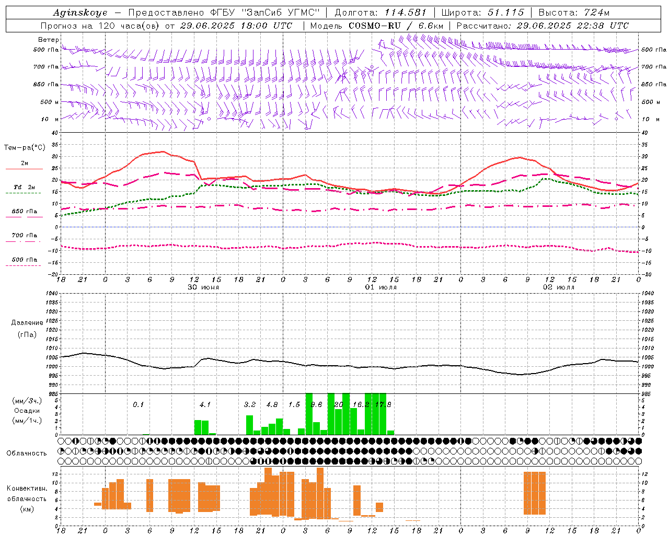Click the Тем-ра(°C) temperature panel label
669x535 pixels.
click(x=25, y=148)
